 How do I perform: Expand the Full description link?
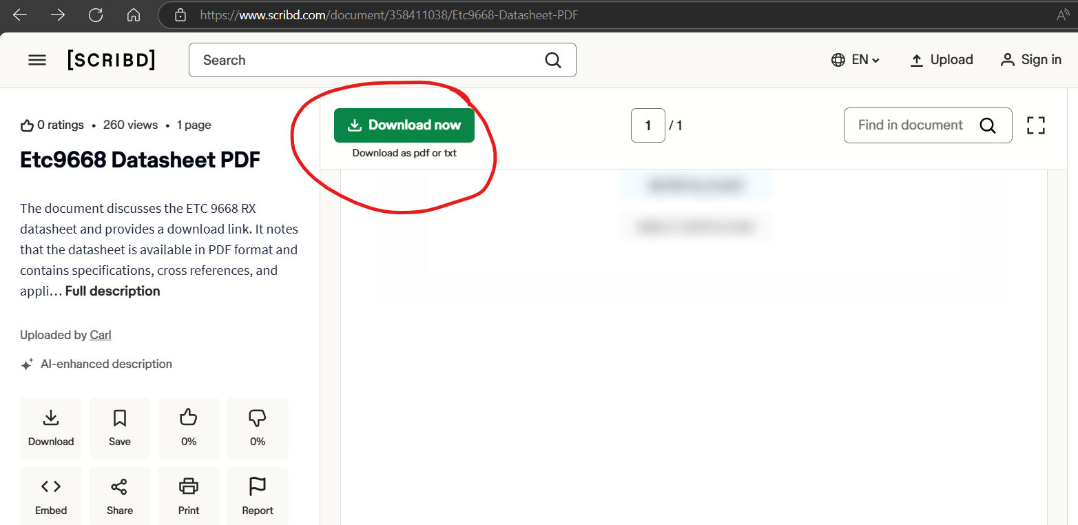pos(113,291)
